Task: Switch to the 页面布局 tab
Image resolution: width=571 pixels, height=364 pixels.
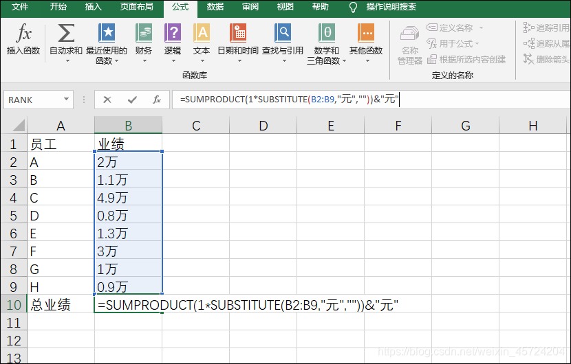Action: (x=137, y=7)
